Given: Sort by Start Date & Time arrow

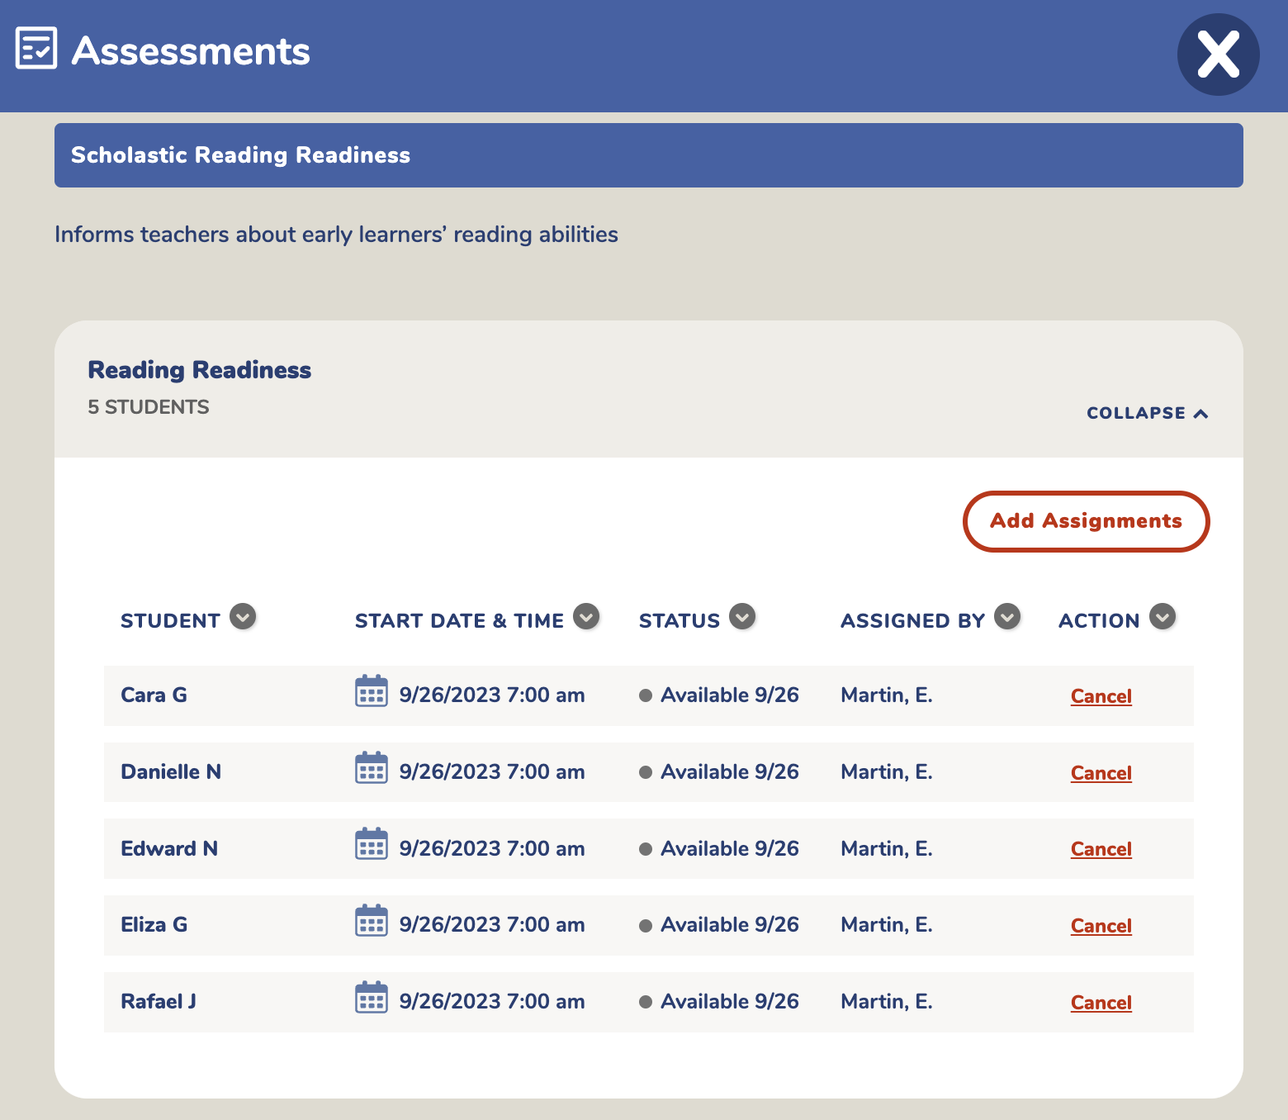Looking at the screenshot, I should click(x=586, y=616).
